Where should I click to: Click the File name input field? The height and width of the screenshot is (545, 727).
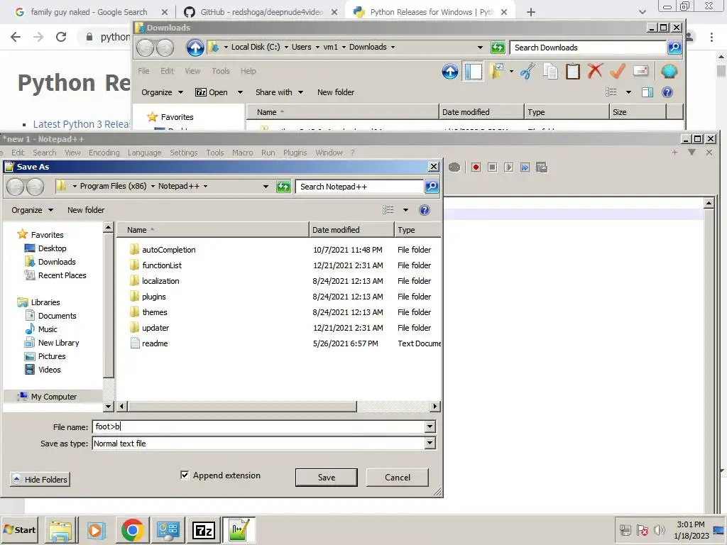(x=258, y=426)
